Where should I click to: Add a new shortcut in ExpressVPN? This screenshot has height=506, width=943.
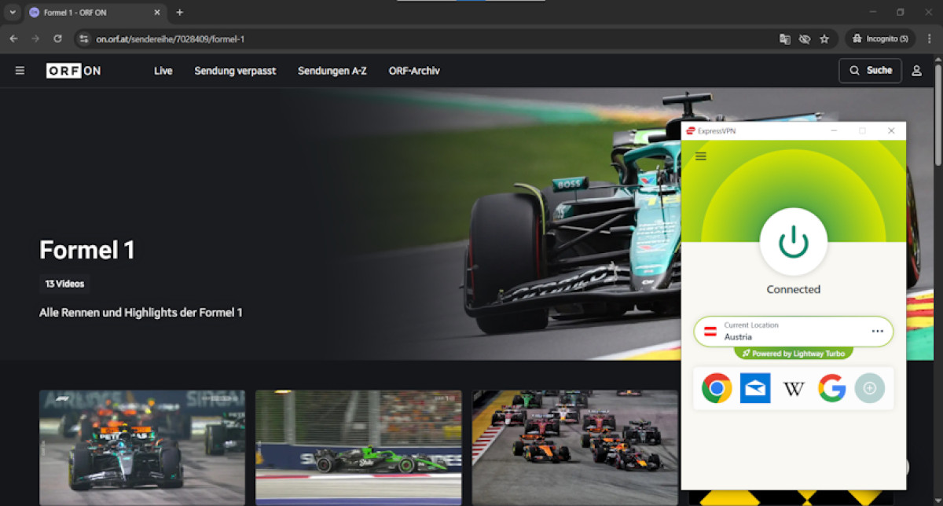(870, 388)
